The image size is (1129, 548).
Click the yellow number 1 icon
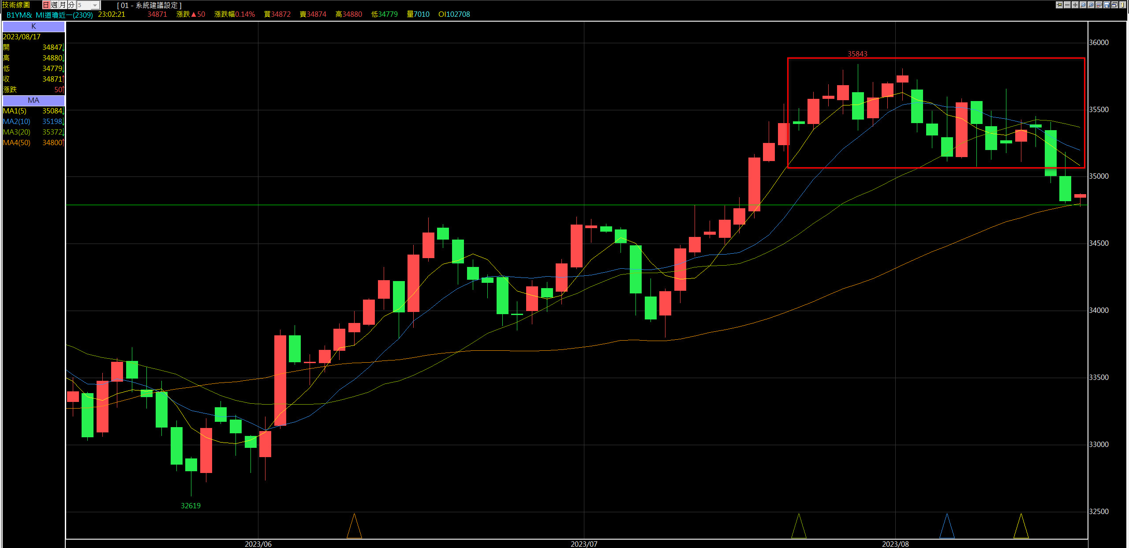click(x=1123, y=5)
